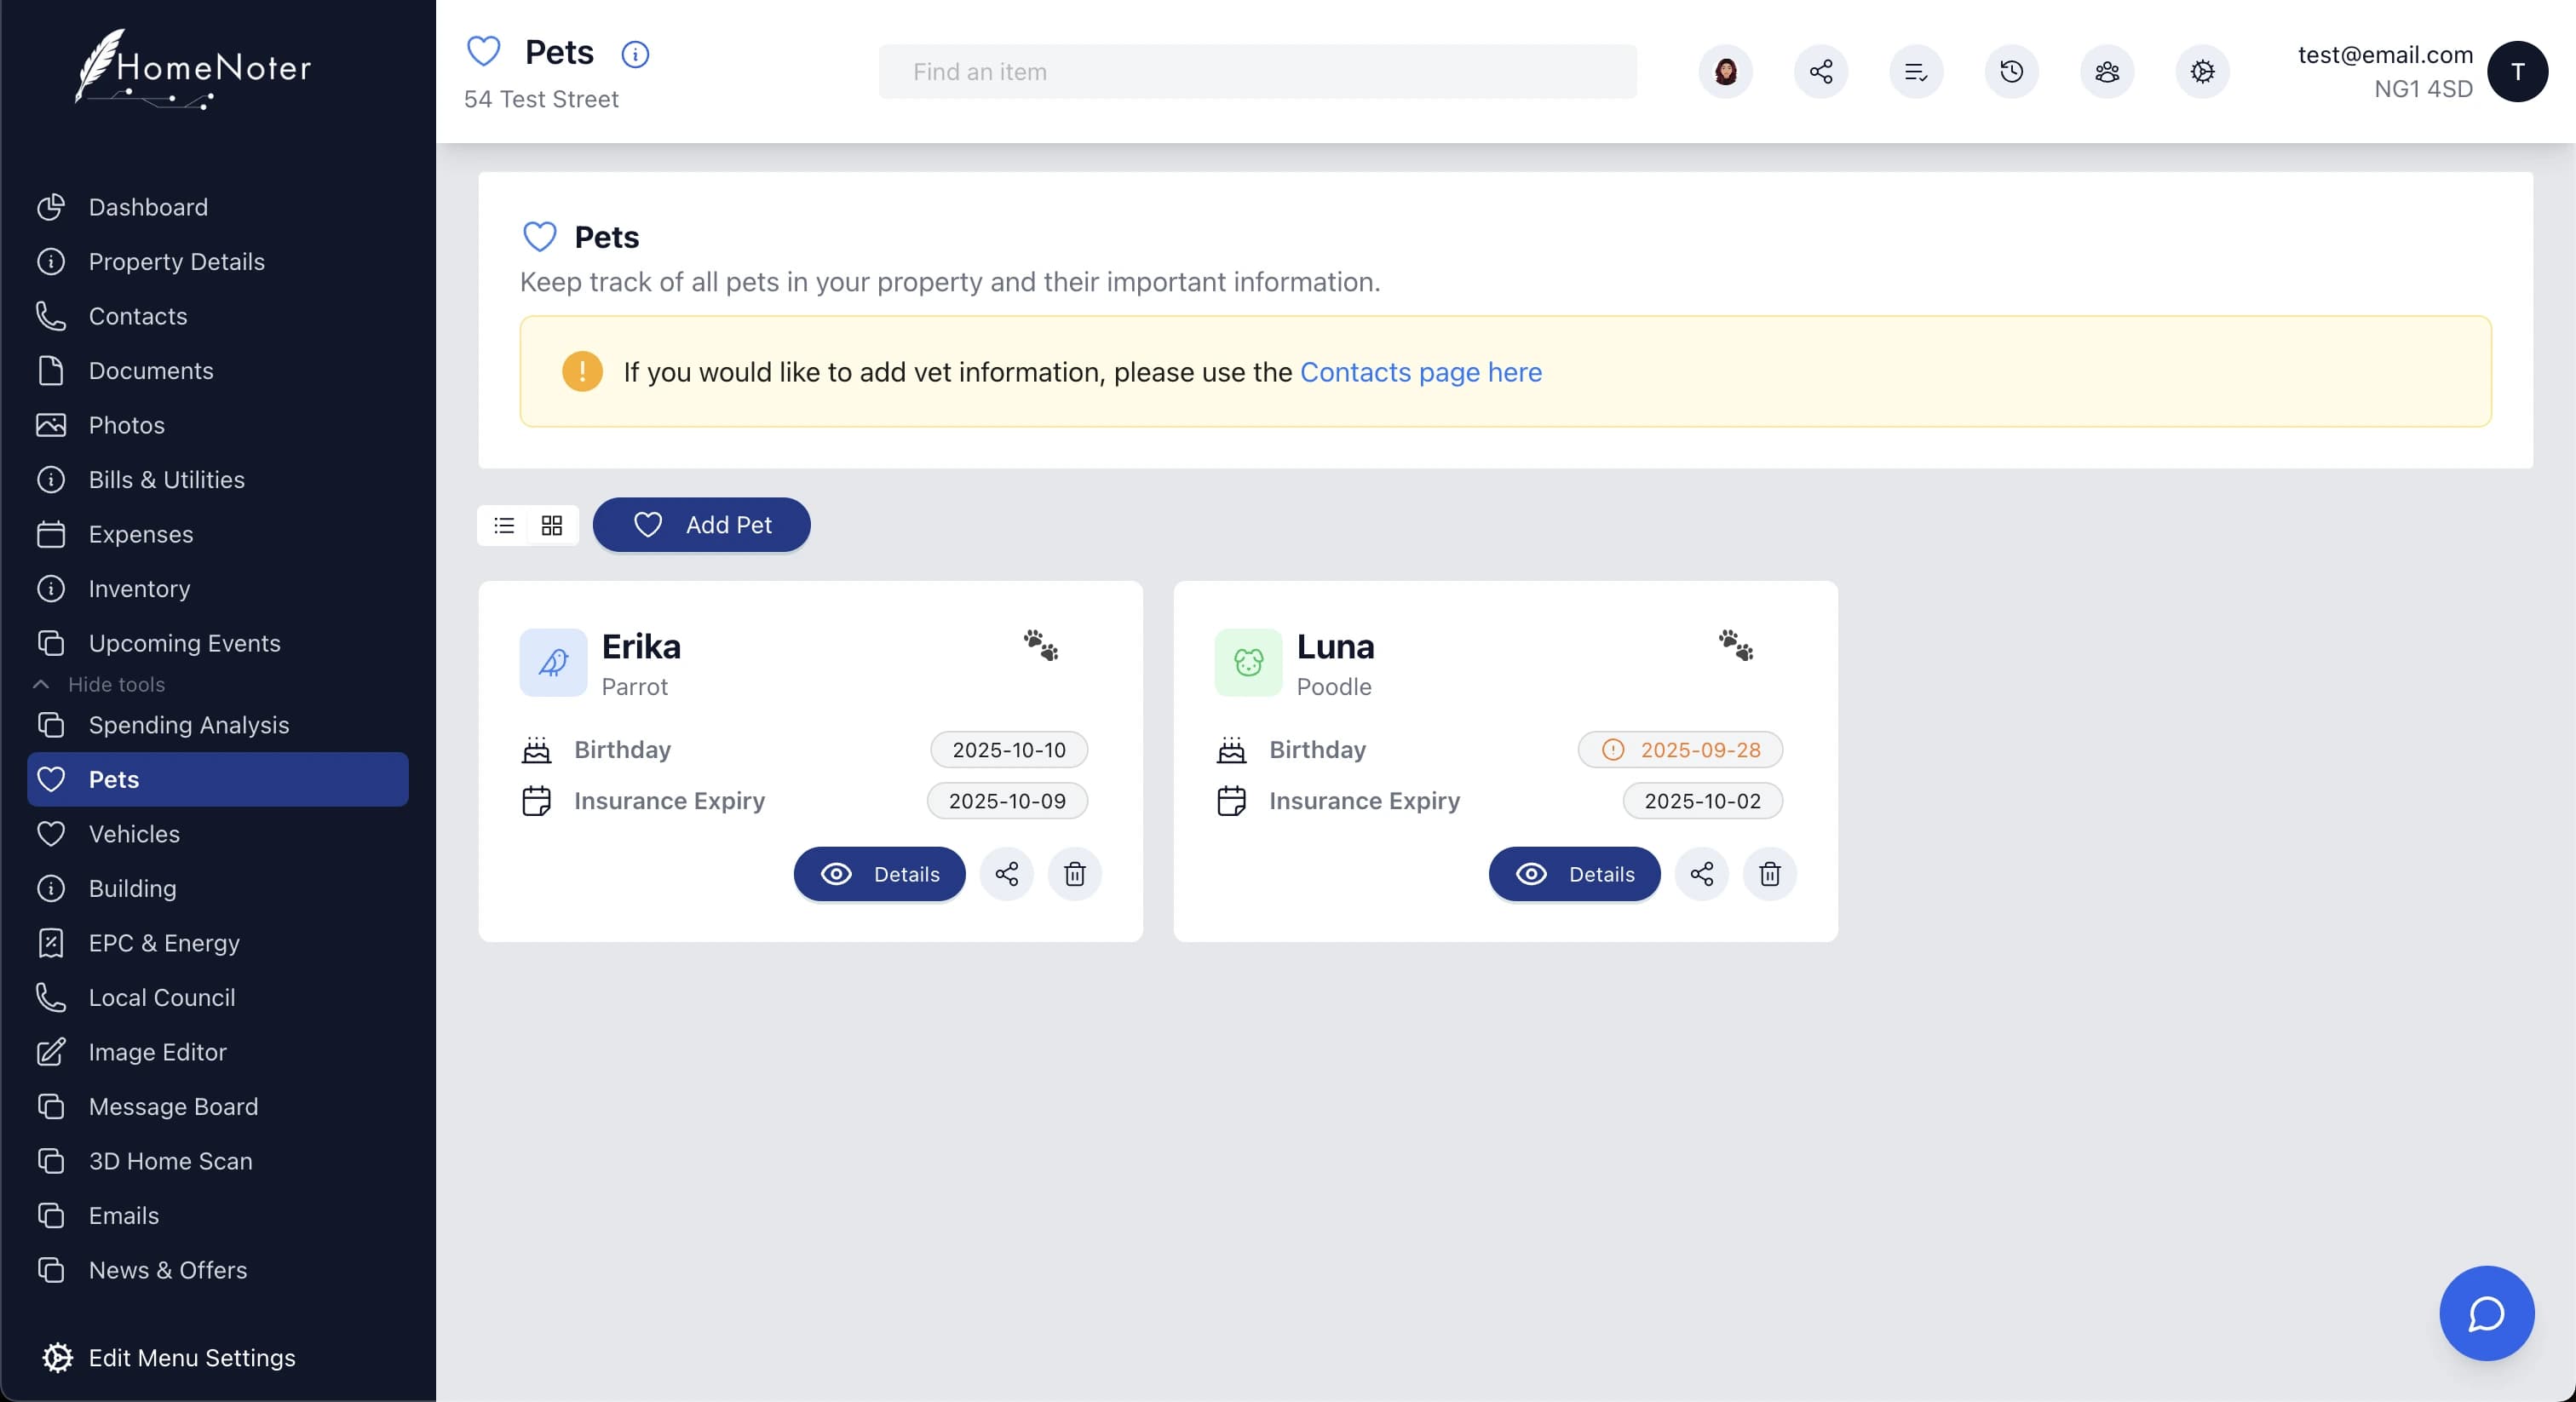The height and width of the screenshot is (1402, 2576).
Task: Follow the Contacts page here link
Action: (x=1420, y=372)
